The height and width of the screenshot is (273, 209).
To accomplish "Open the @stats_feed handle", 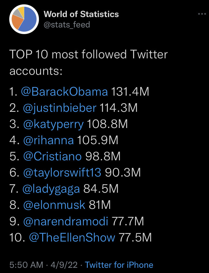I will 67,25.
